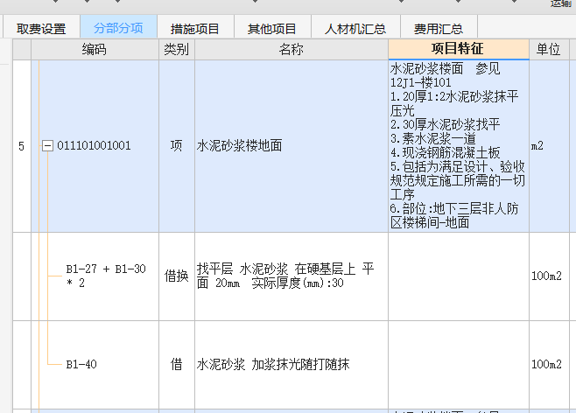Open the 措施项目 tab
Viewport: 576px width, 413px height.
pyautogui.click(x=195, y=28)
